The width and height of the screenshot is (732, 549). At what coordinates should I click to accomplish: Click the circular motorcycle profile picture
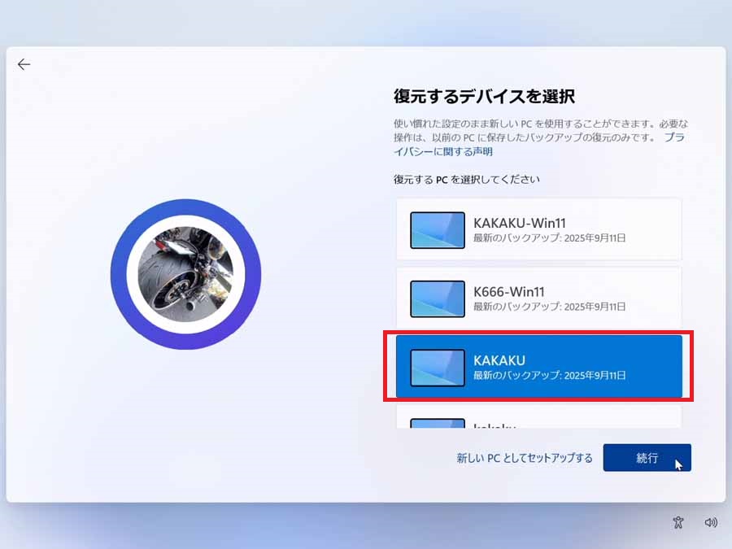pyautogui.click(x=185, y=274)
